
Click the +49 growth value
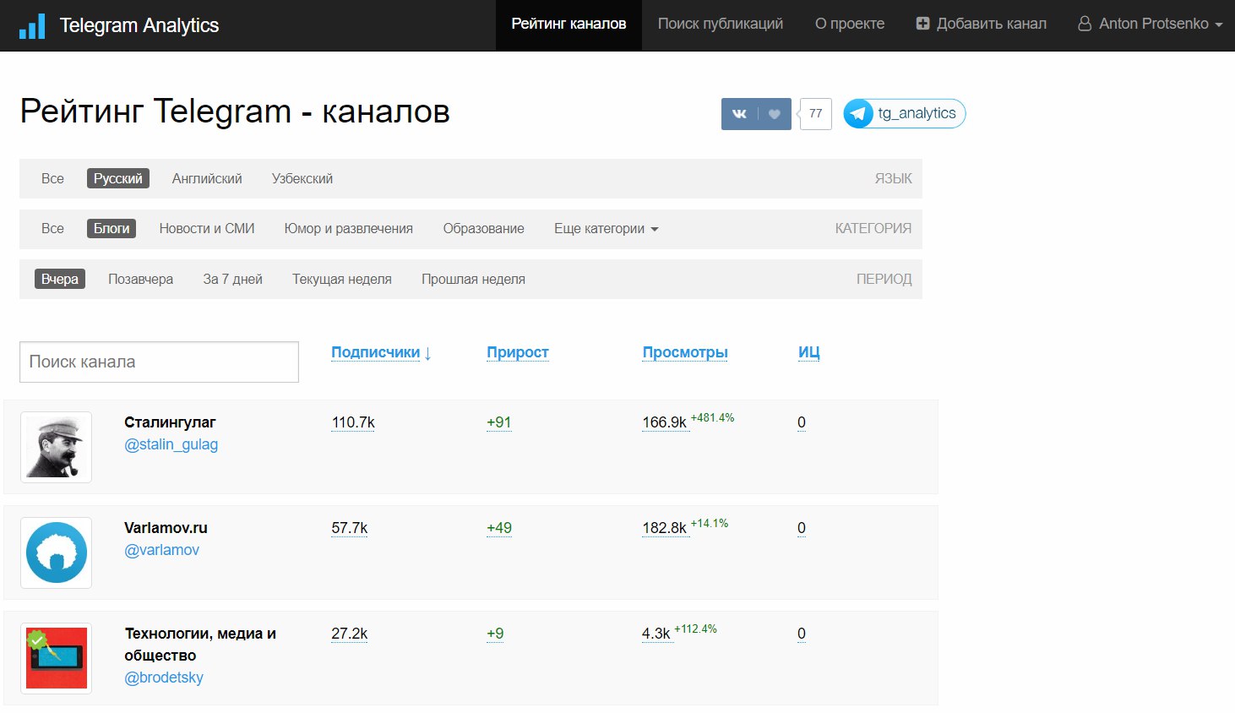click(x=499, y=528)
